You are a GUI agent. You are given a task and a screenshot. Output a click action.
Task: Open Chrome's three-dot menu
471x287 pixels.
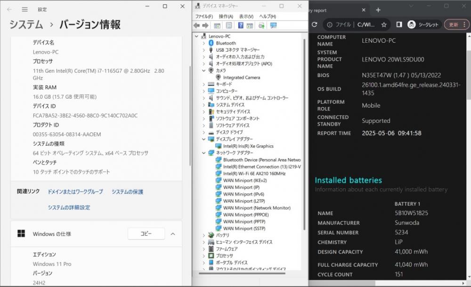point(464,24)
